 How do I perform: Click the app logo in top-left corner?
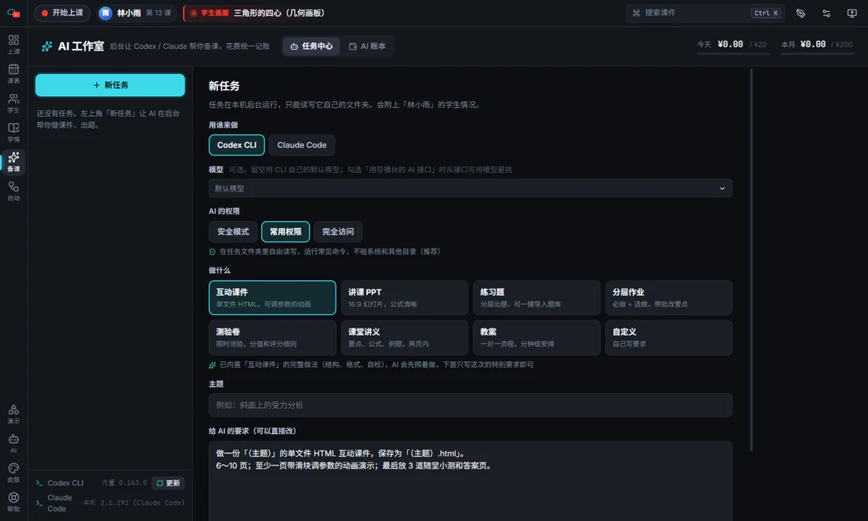pyautogui.click(x=13, y=13)
